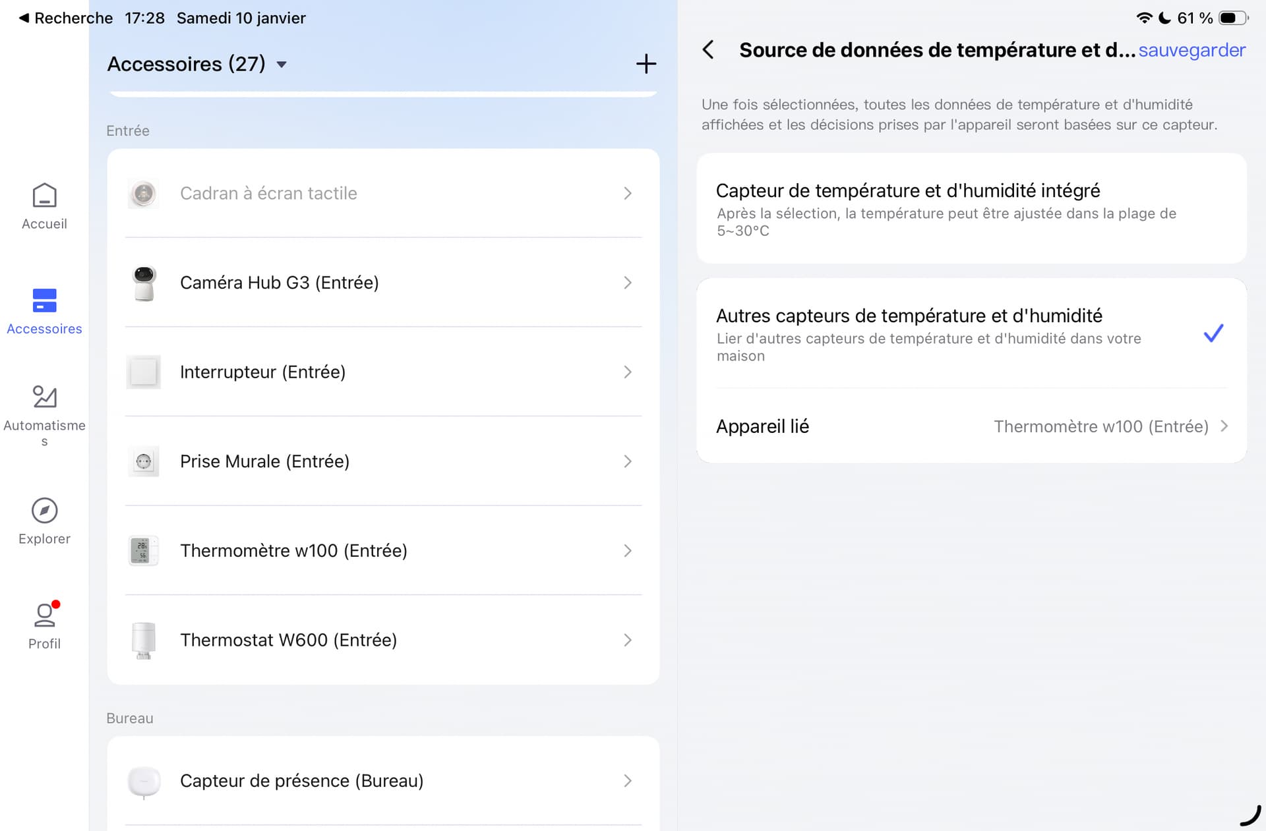Viewport: 1266px width, 831px height.
Task: Open the Automatismes sidebar icon
Action: click(44, 397)
